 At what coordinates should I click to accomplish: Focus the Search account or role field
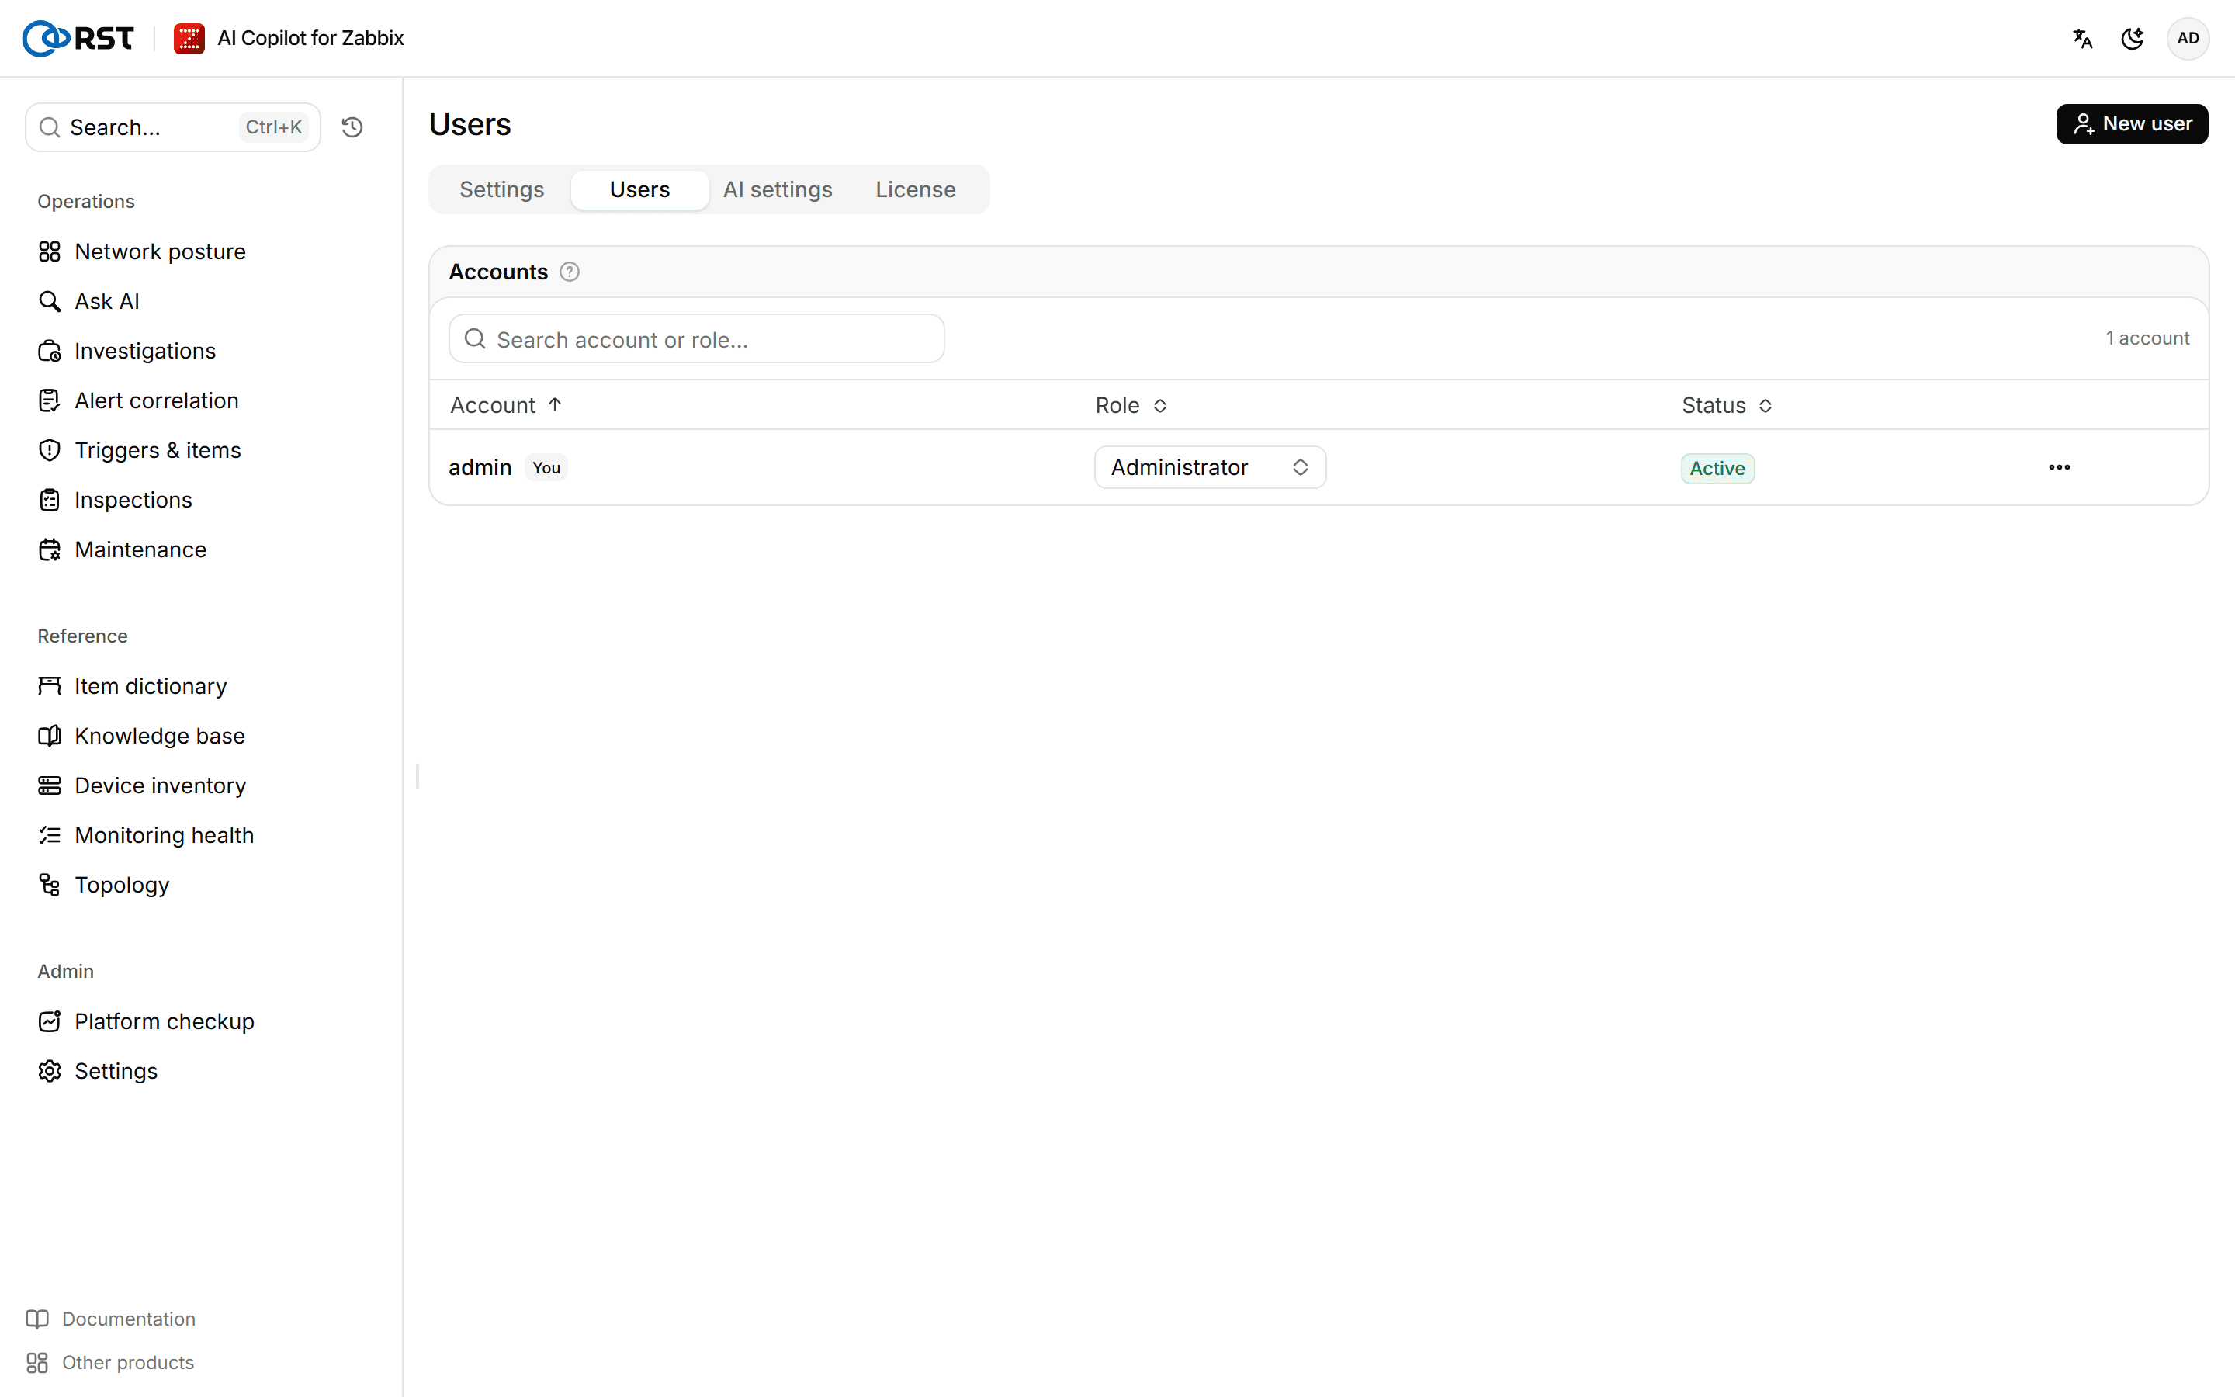[x=696, y=339]
